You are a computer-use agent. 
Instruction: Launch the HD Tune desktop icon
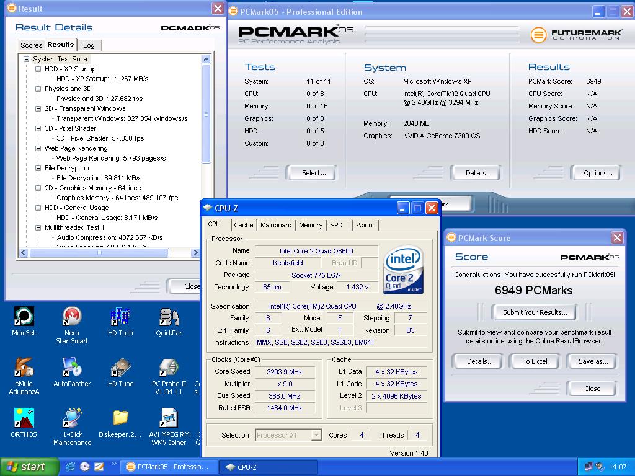pos(120,367)
